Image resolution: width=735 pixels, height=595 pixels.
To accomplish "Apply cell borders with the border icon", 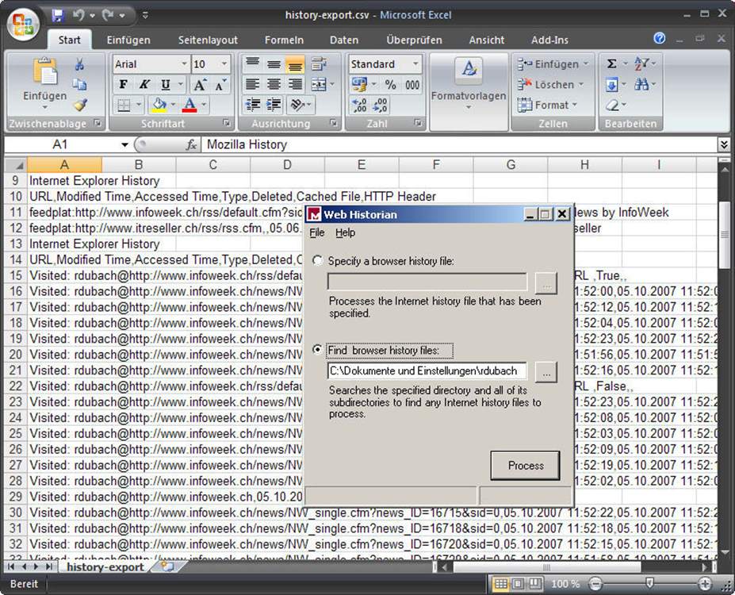I will coord(124,105).
